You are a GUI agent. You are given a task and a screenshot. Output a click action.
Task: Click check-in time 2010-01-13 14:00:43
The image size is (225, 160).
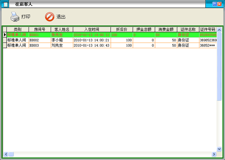click(x=92, y=45)
